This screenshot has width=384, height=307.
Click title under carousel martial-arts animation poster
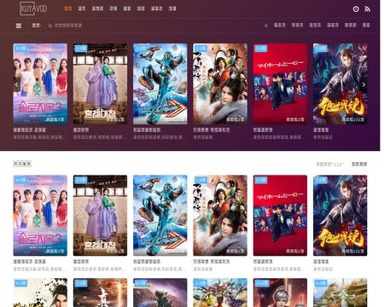pyautogui.click(x=212, y=130)
